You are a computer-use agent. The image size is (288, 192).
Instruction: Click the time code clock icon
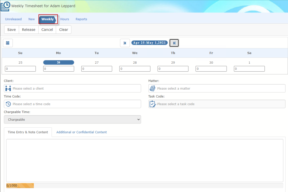[8, 104]
